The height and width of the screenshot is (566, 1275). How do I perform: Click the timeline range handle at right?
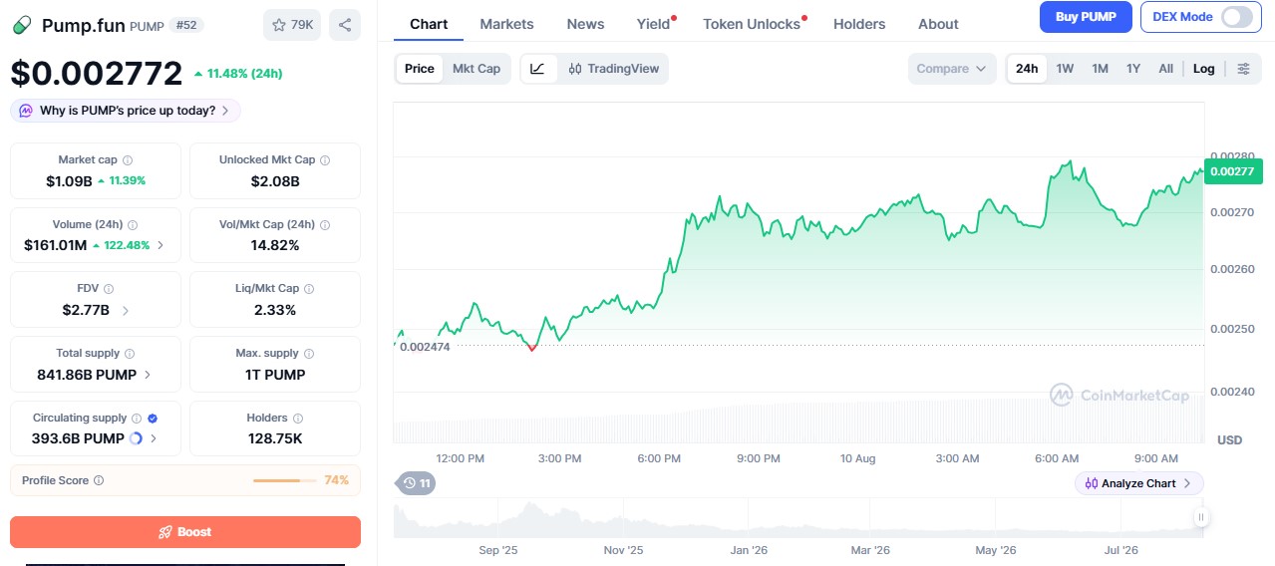(1201, 516)
